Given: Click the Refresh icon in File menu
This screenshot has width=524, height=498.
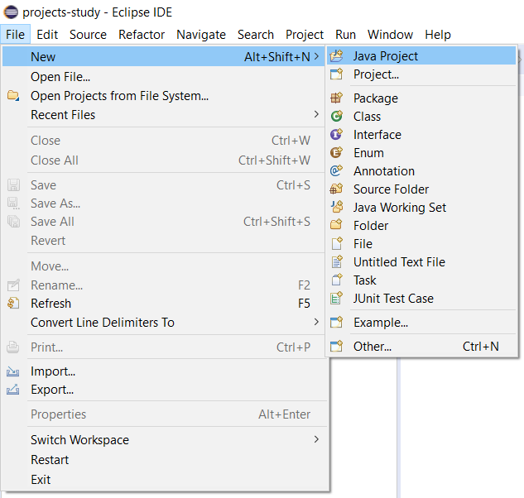Looking at the screenshot, I should (x=13, y=304).
